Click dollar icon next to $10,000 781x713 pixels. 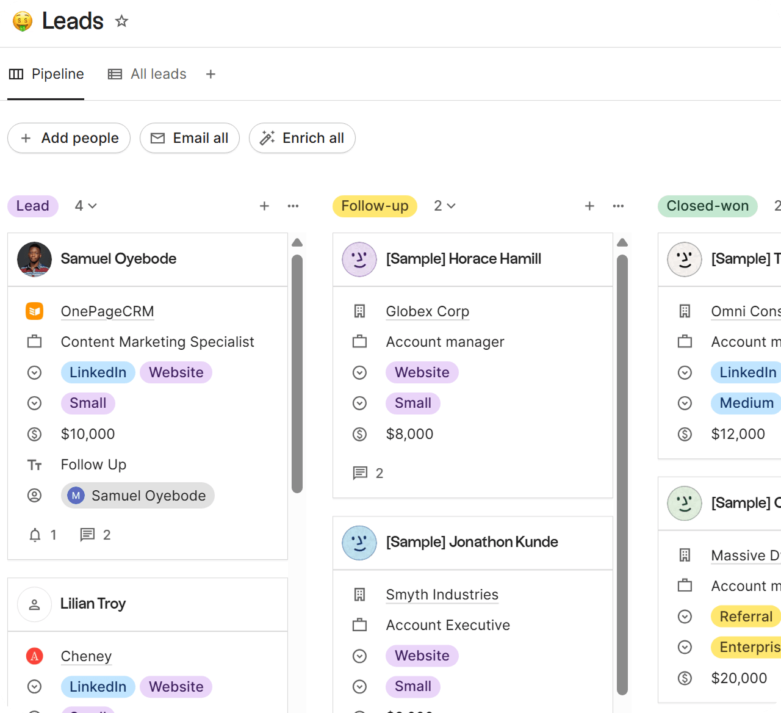pos(35,434)
